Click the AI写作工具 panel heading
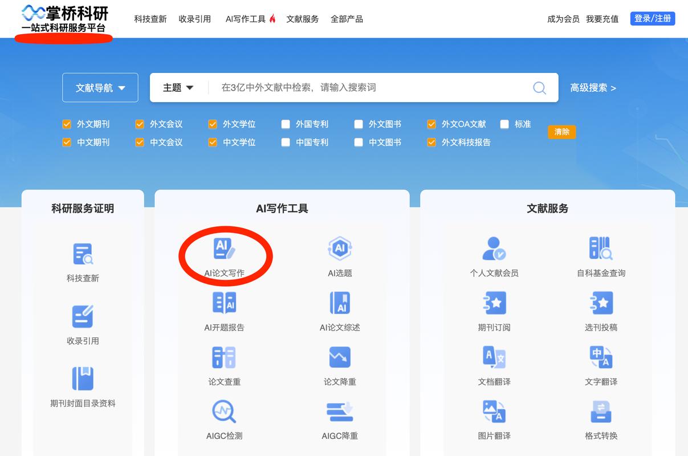Viewport: 688px width, 456px height. click(x=282, y=209)
